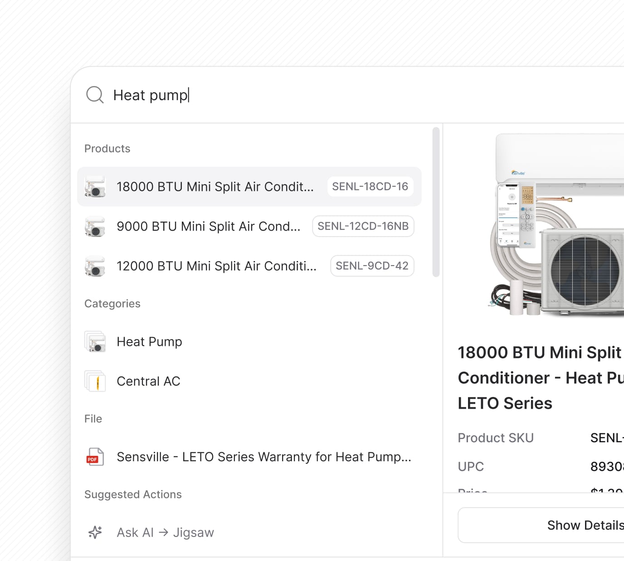Click the 'Categories' section header
This screenshot has height=561, width=624.
(112, 304)
